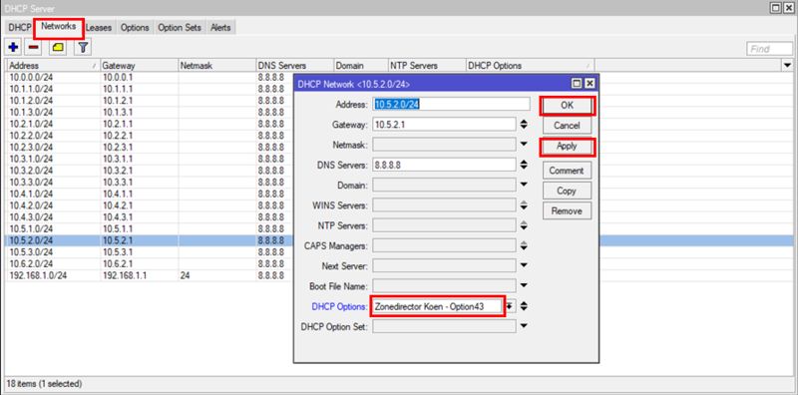Expand the Boot File Name field arrow

[524, 285]
